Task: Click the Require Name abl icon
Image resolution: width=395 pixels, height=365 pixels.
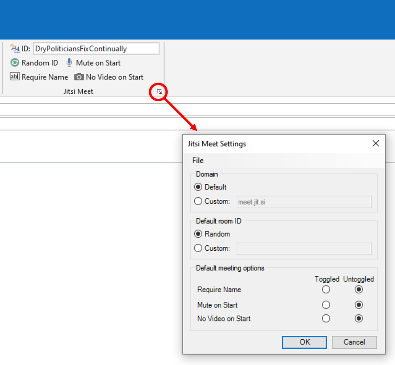Action: click(14, 76)
